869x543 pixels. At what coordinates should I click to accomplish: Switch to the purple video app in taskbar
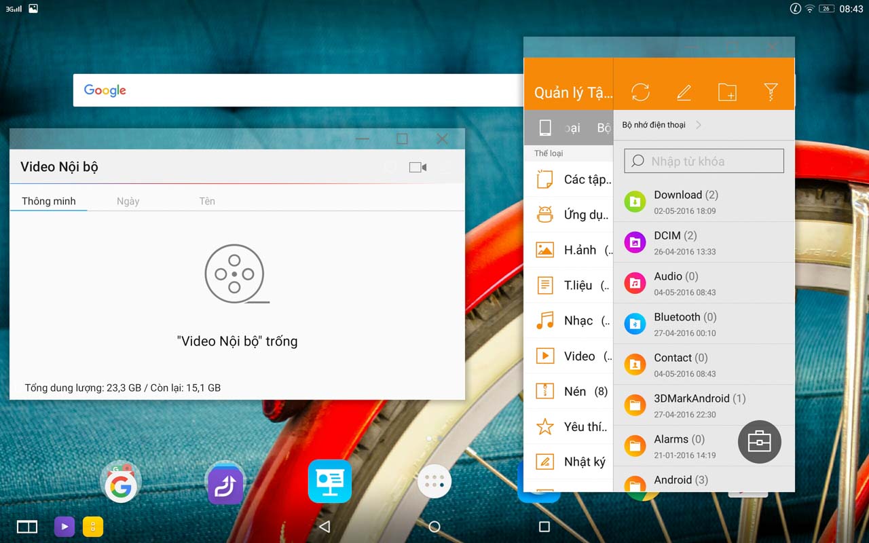point(64,526)
